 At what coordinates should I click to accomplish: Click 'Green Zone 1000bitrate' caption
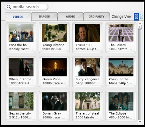pos(54,81)
